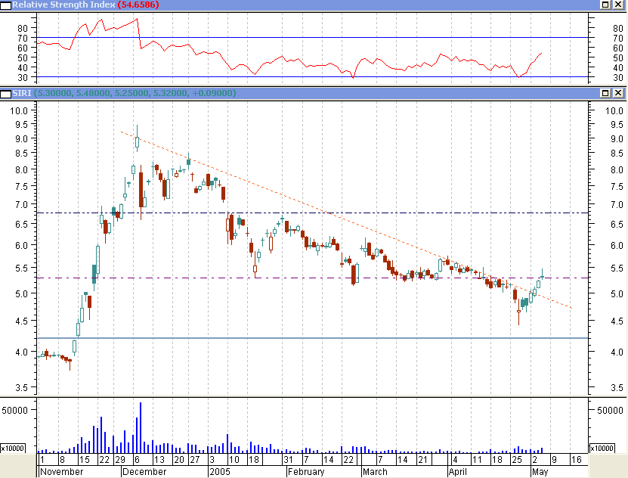Click the date label 10 in January 2005

click(x=234, y=460)
